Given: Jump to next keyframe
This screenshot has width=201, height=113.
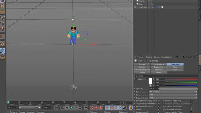Looking at the screenshot, I should click(x=80, y=108).
